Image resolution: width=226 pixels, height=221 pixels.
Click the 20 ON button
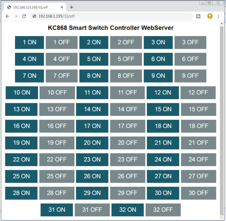click(92, 143)
